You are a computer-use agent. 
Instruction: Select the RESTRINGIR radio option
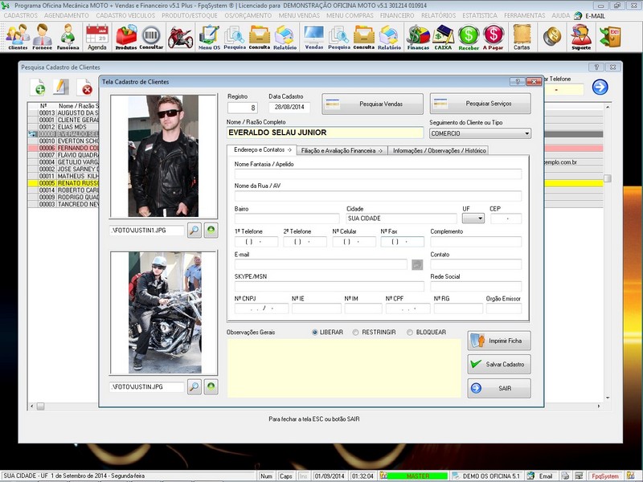[x=357, y=332]
